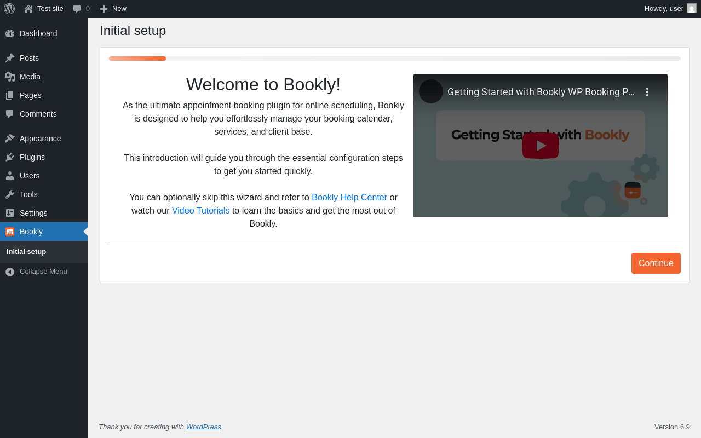
Task: Click the Plugins plug icon
Action: tap(10, 157)
